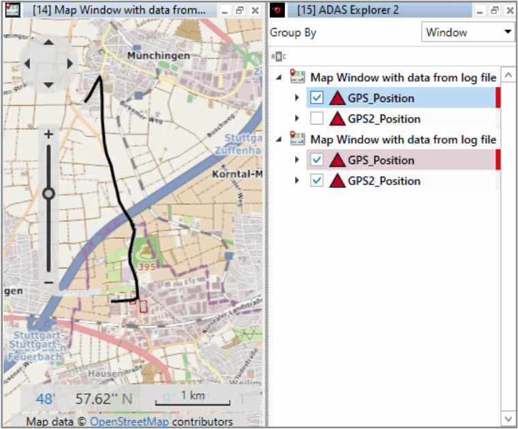The image size is (518, 429).
Task: Pan the map right with the arrow
Action: [x=70, y=63]
